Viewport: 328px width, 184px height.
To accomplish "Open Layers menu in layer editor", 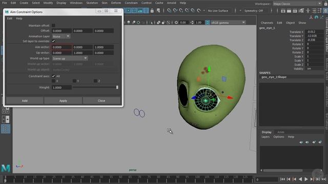I will 265,137.
